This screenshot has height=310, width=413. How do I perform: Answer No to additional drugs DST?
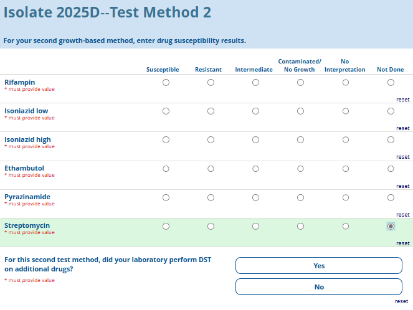(x=318, y=287)
